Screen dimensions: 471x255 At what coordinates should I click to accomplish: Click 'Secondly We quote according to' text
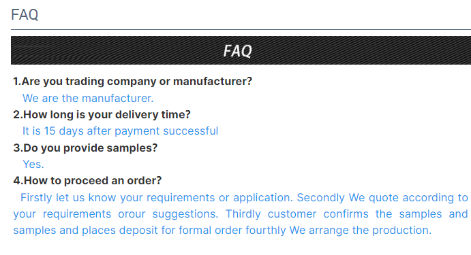tap(382, 197)
